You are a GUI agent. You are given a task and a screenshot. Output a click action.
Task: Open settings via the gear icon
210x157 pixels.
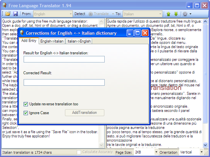(x=185, y=14)
